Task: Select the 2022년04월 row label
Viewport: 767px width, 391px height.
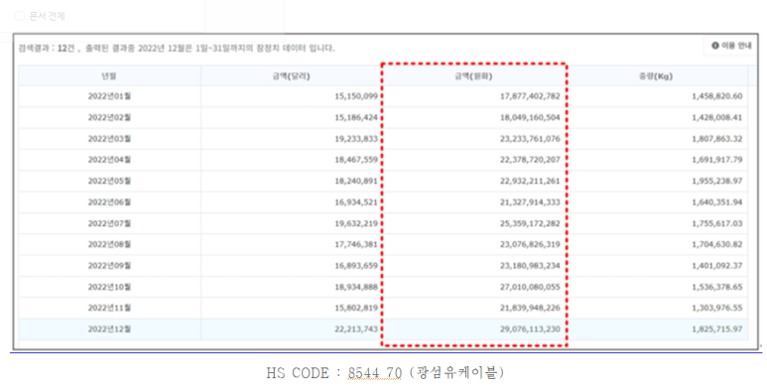Action: point(109,160)
